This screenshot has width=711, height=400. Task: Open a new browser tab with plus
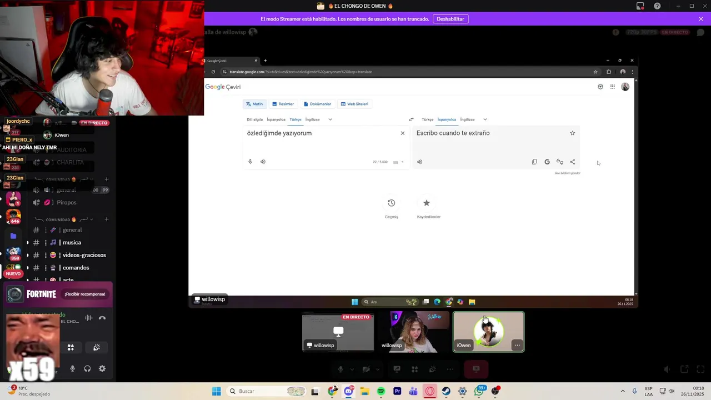(265, 61)
